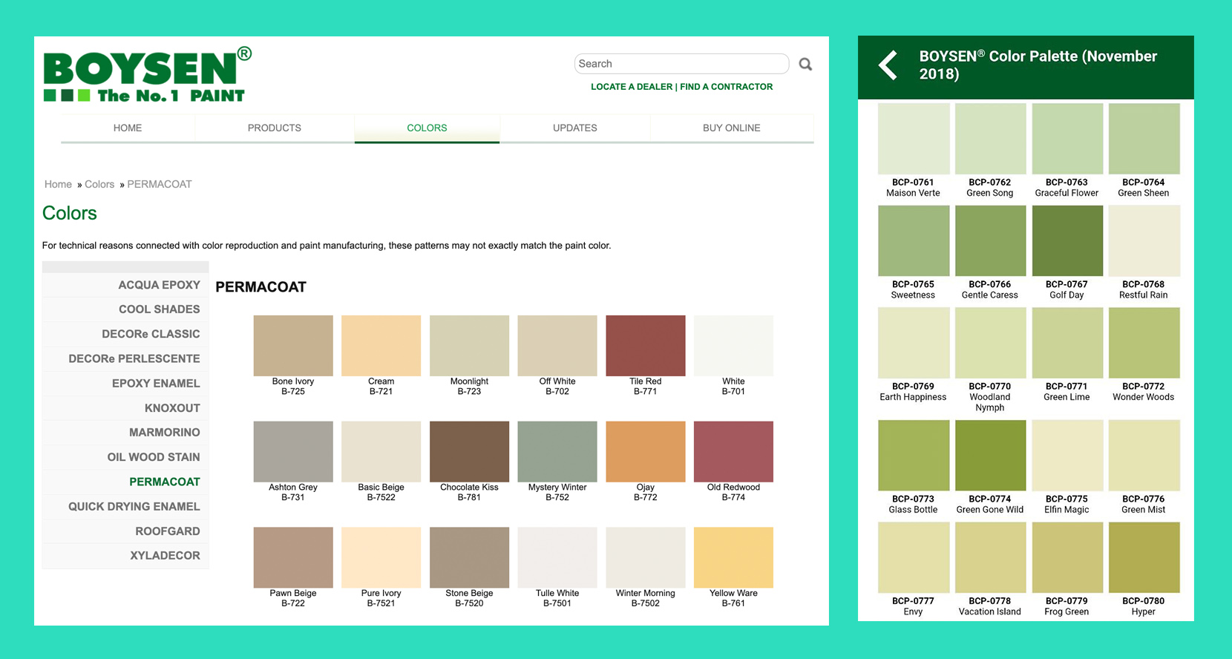Open DECORe PERLESCENTE category

(x=125, y=358)
